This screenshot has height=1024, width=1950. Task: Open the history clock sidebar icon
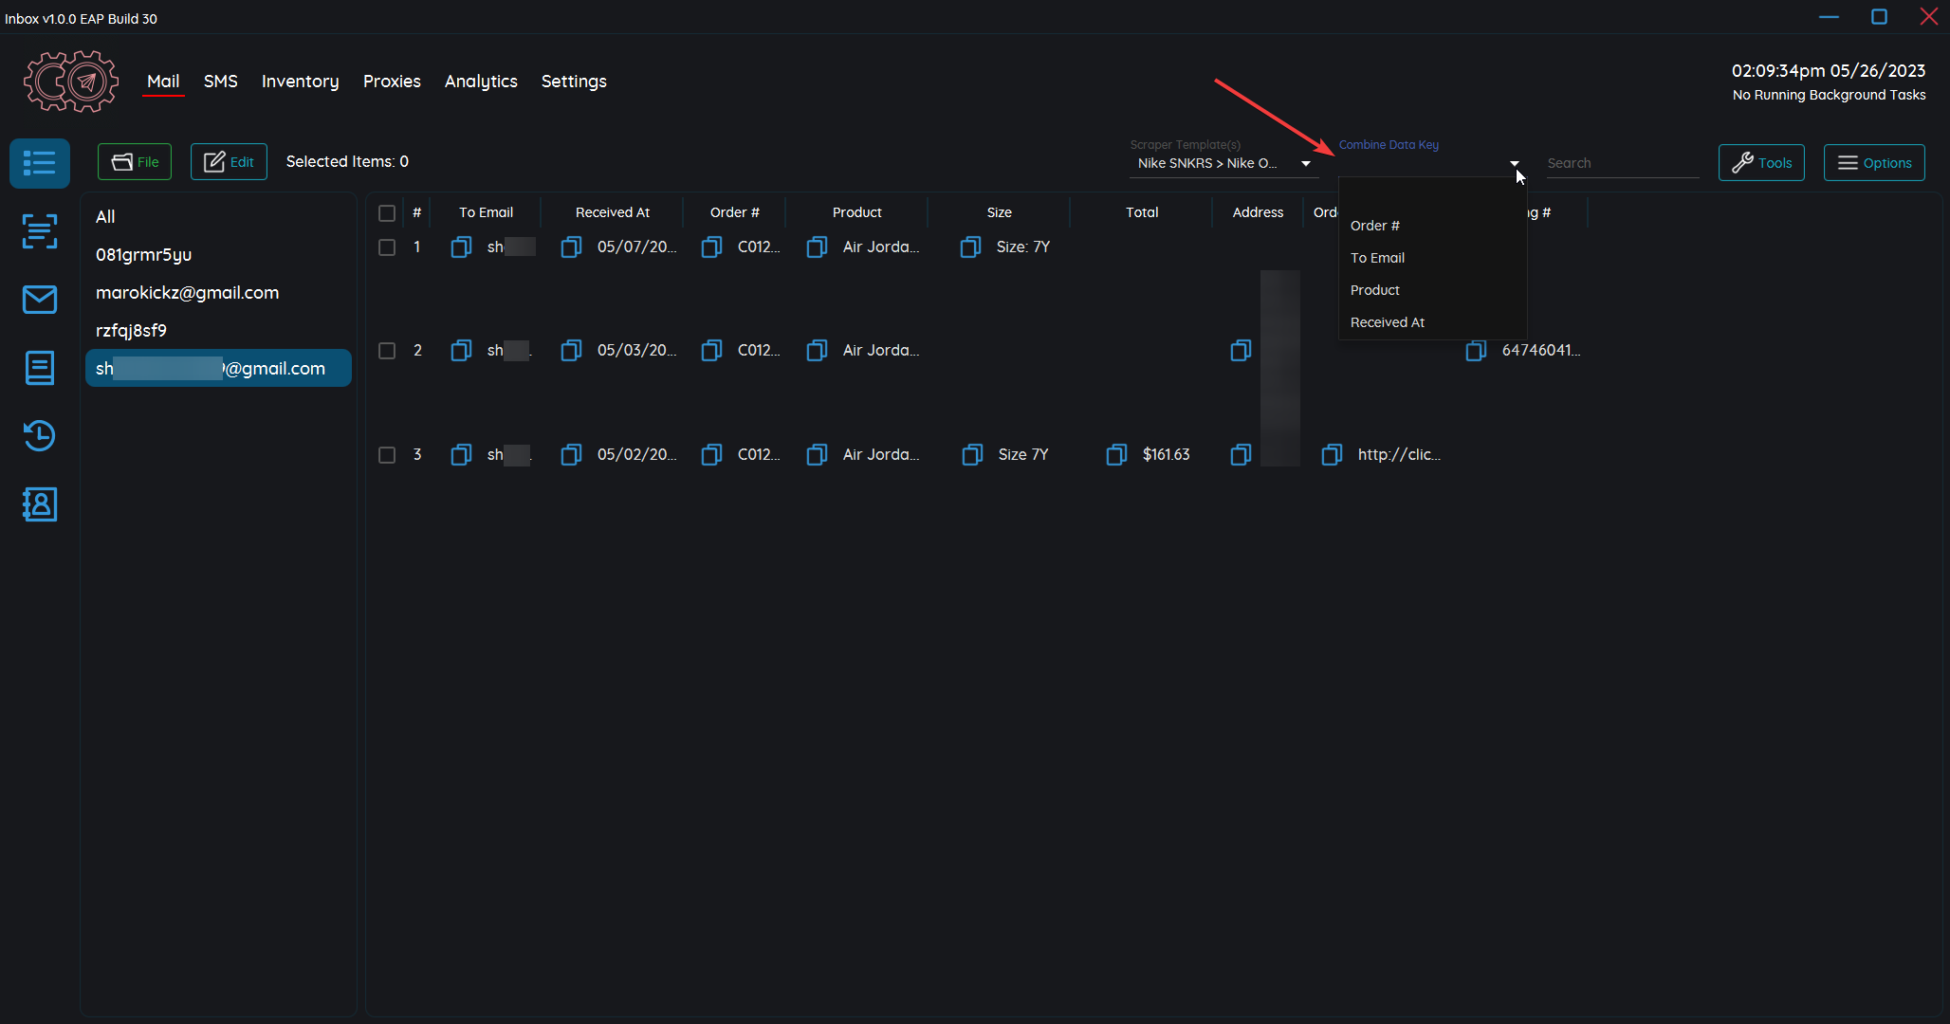40,436
